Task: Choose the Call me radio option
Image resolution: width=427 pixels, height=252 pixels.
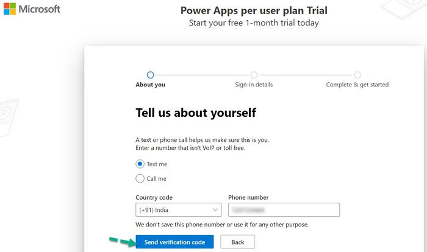Action: pyautogui.click(x=140, y=178)
